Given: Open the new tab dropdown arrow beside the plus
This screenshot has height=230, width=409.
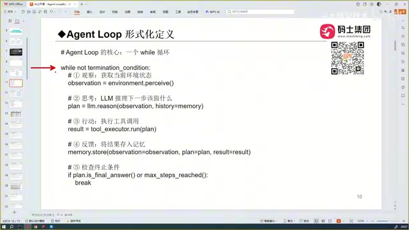Looking at the screenshot, I should tap(86, 4).
